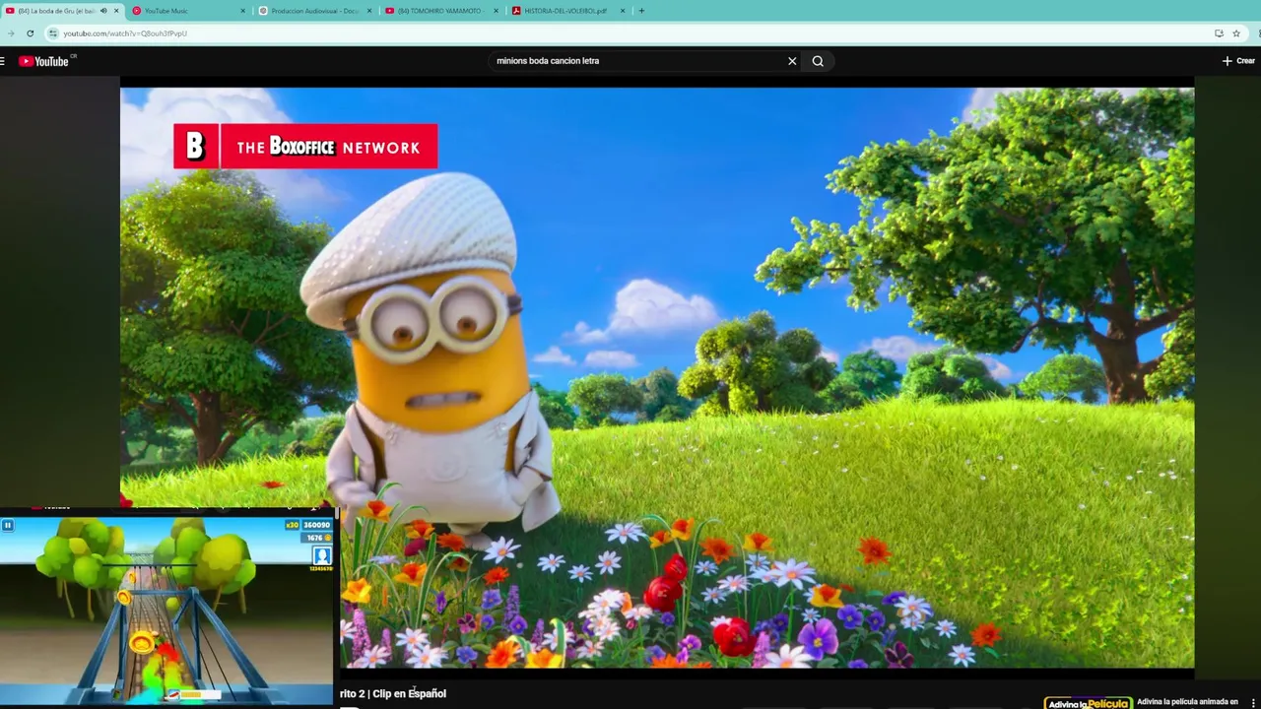
Task: Clear the YouTube search text
Action: click(792, 61)
